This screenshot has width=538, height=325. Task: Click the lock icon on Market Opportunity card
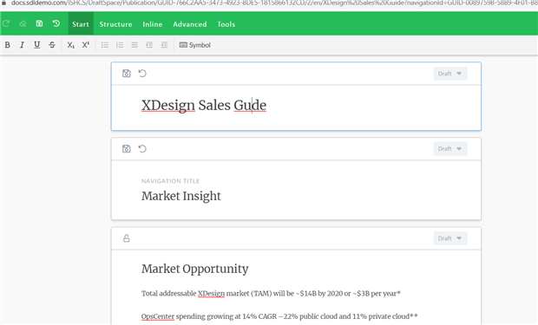point(127,238)
